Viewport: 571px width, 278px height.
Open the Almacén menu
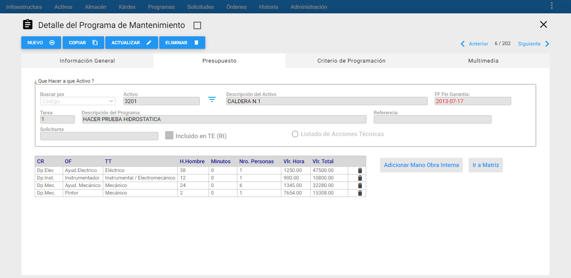[x=95, y=7]
